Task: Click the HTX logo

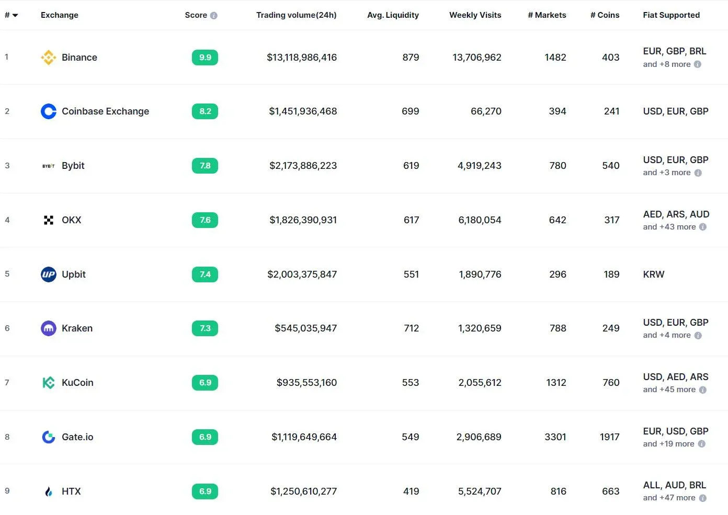Action: coord(48,491)
